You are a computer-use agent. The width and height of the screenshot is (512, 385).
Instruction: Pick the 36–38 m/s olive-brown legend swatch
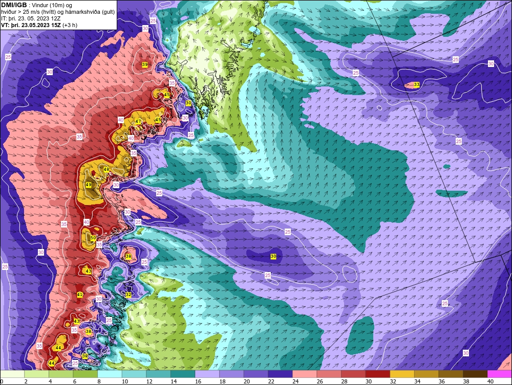click(x=451, y=374)
